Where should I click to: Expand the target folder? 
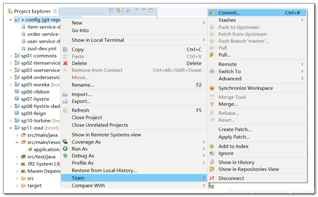coord(17,186)
